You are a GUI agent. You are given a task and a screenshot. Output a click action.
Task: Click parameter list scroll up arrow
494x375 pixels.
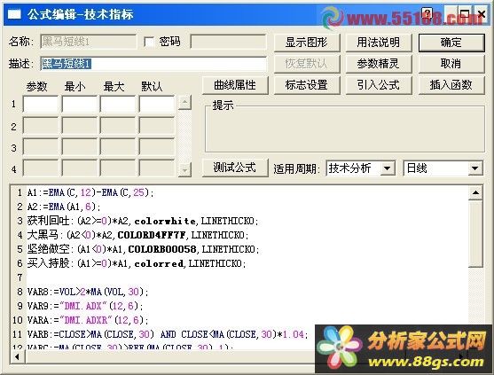[x=184, y=102]
